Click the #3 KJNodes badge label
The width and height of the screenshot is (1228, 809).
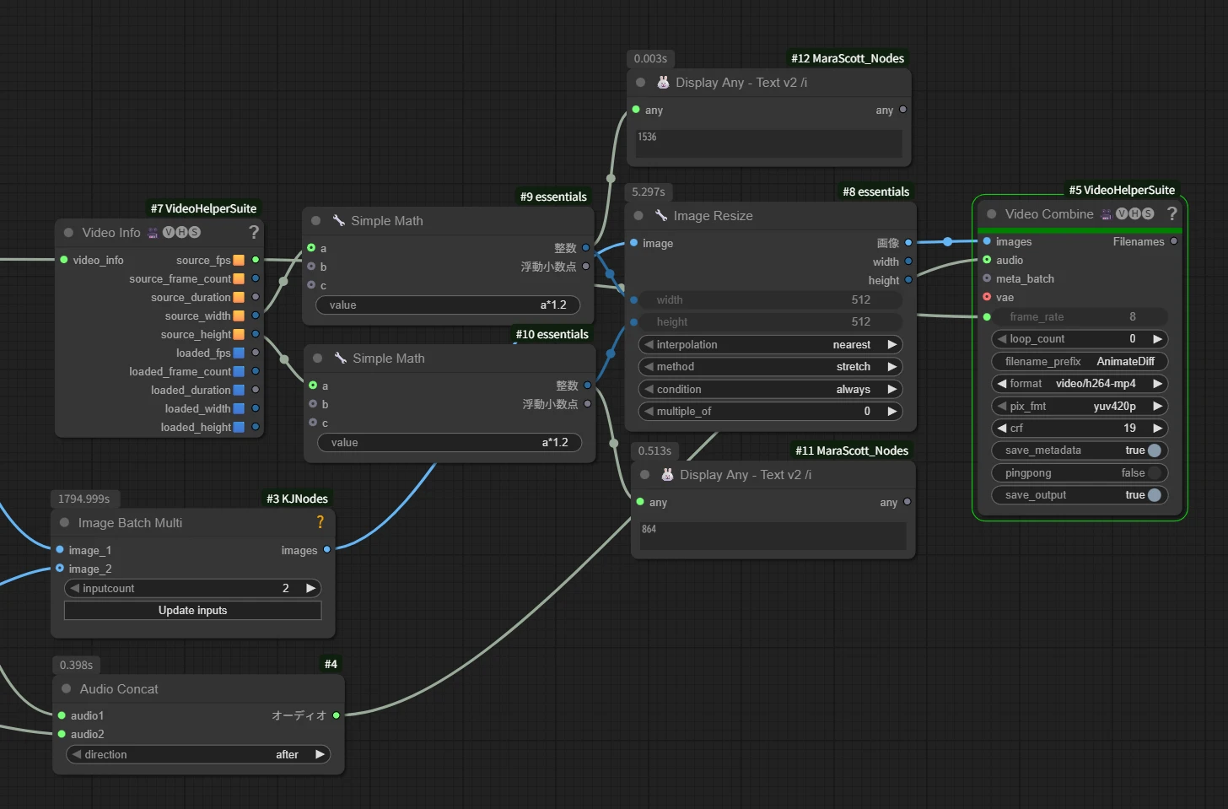point(297,499)
